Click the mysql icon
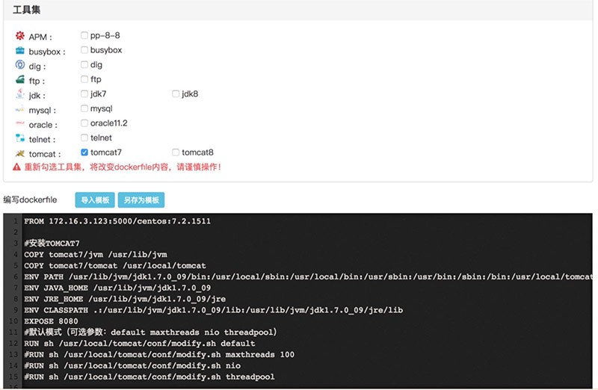Image resolution: width=598 pixels, height=390 pixels. pos(20,109)
